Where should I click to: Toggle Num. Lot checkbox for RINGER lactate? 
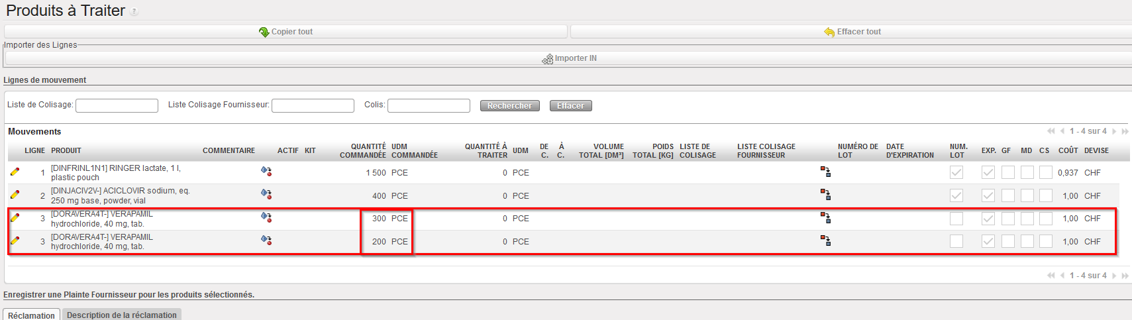click(x=956, y=172)
